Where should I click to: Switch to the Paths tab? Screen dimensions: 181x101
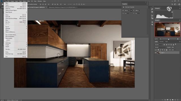(167, 42)
